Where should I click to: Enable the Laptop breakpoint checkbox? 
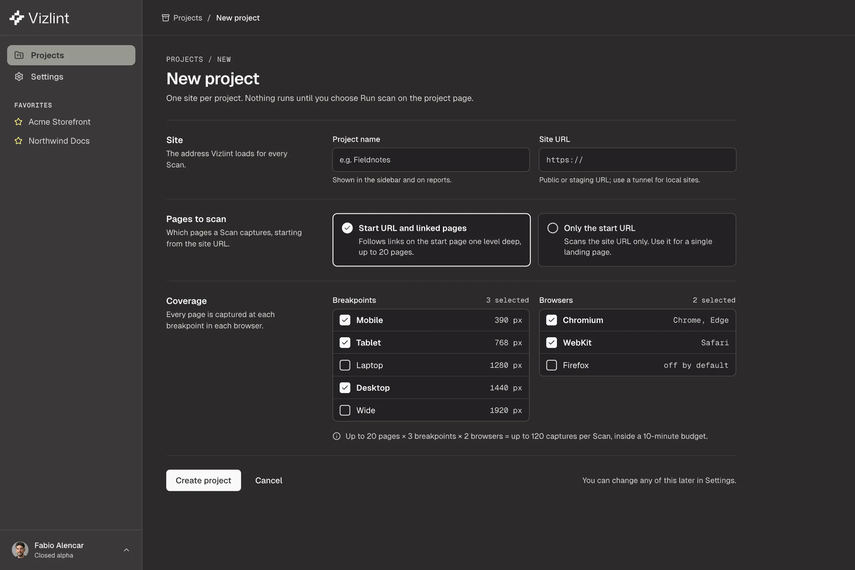click(345, 365)
